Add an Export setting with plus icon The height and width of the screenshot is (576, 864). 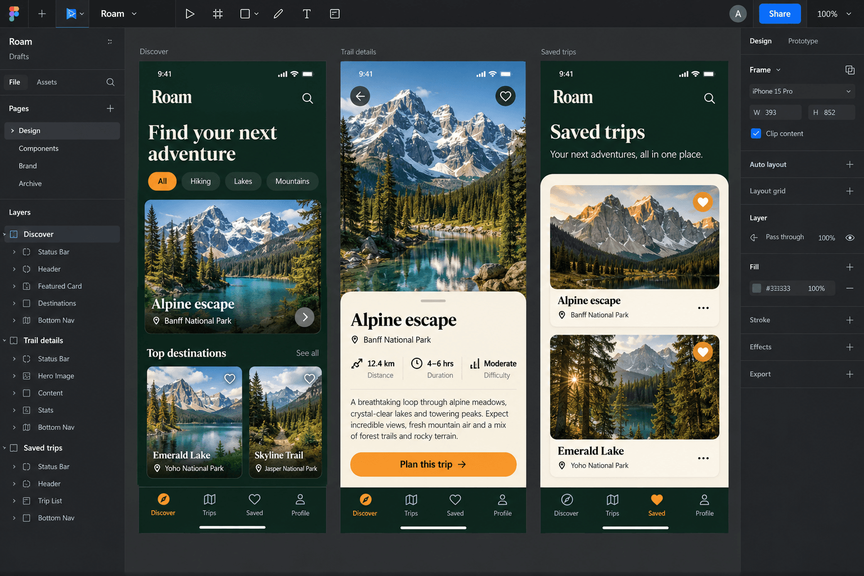point(850,374)
